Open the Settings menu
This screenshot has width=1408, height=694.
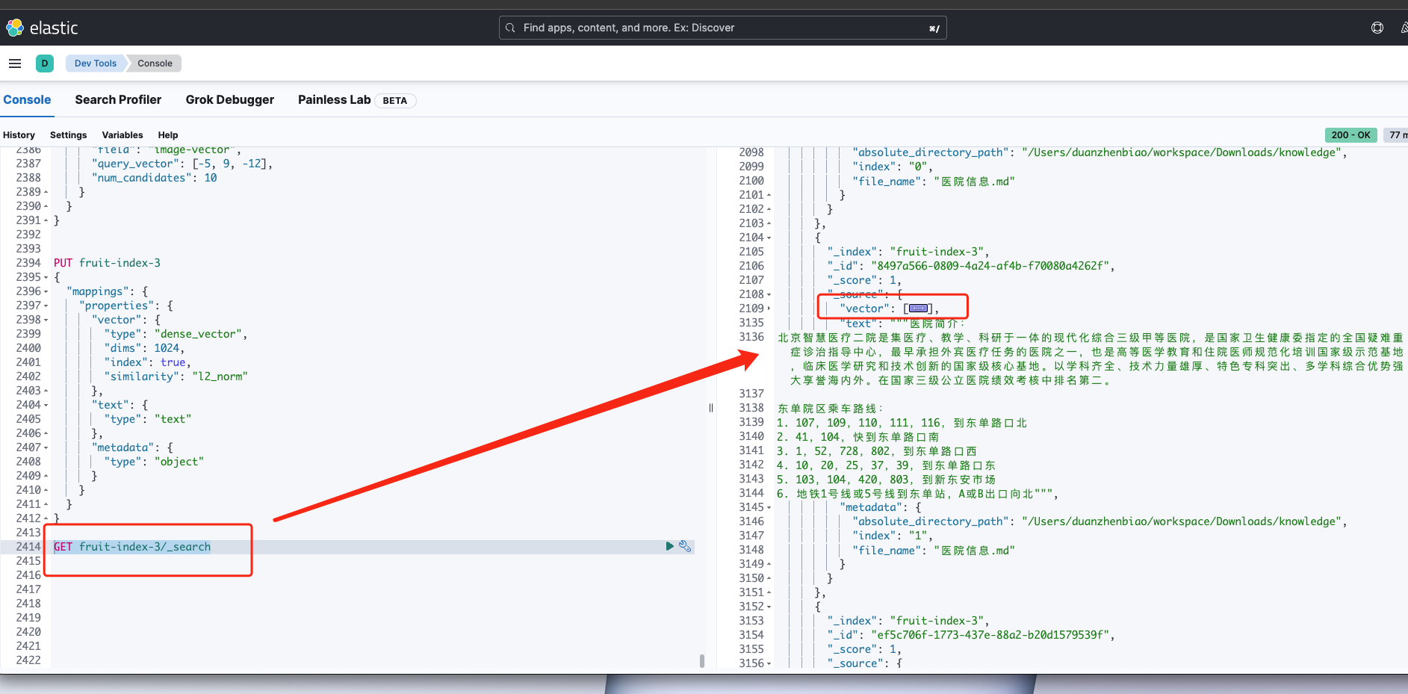click(68, 134)
